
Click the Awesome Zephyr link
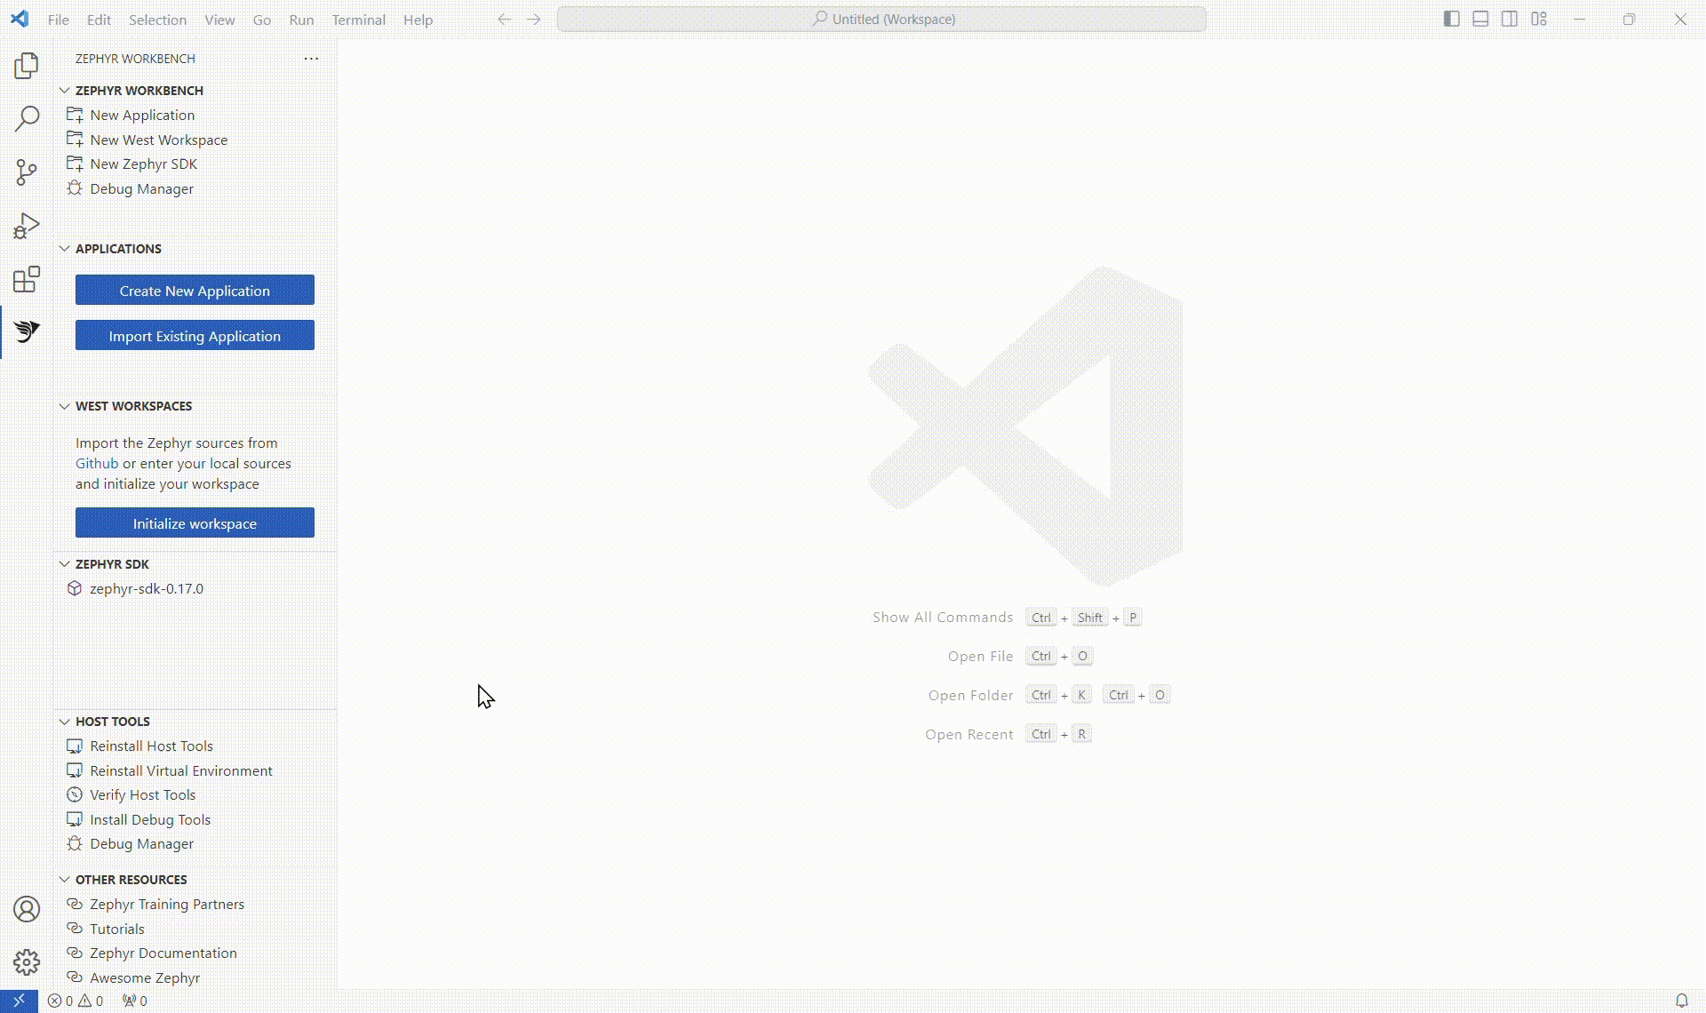click(x=143, y=977)
